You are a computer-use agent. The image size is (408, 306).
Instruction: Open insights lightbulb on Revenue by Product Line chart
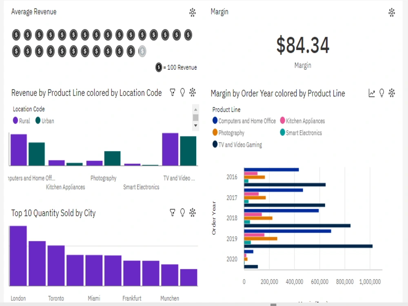pos(182,93)
